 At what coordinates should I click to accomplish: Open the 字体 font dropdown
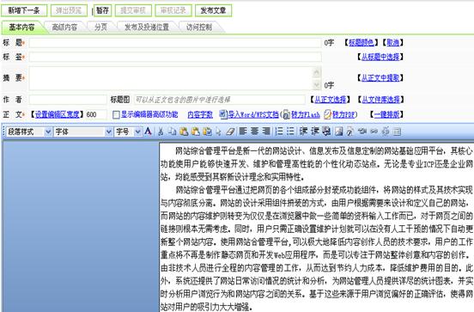83,132
